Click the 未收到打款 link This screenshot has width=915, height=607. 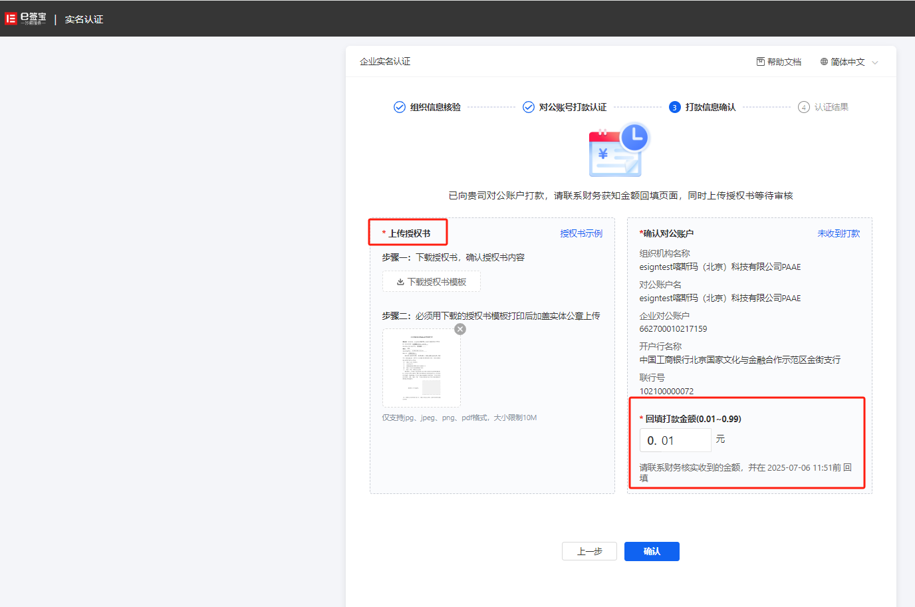pos(838,233)
